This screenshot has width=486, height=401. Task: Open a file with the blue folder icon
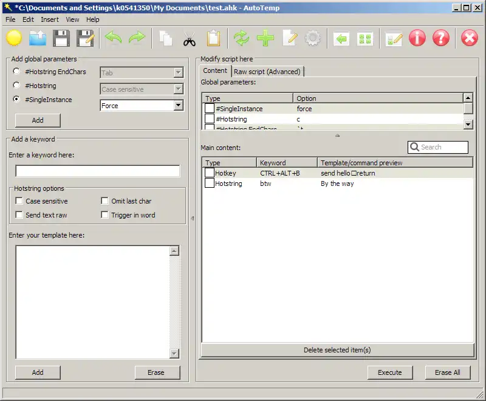38,38
